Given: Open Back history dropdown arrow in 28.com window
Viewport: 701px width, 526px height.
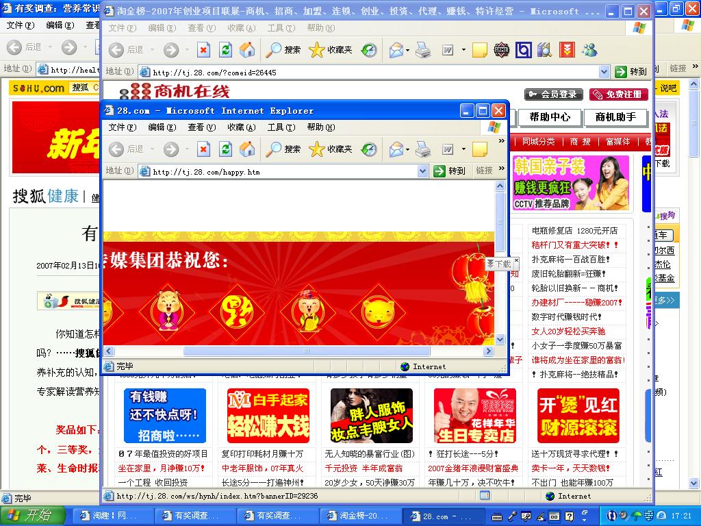Looking at the screenshot, I should coord(152,149).
